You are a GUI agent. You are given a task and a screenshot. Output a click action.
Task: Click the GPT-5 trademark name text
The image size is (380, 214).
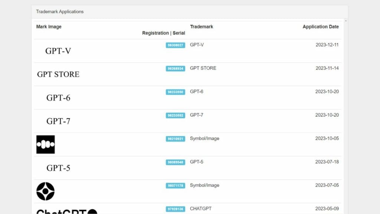coord(197,162)
